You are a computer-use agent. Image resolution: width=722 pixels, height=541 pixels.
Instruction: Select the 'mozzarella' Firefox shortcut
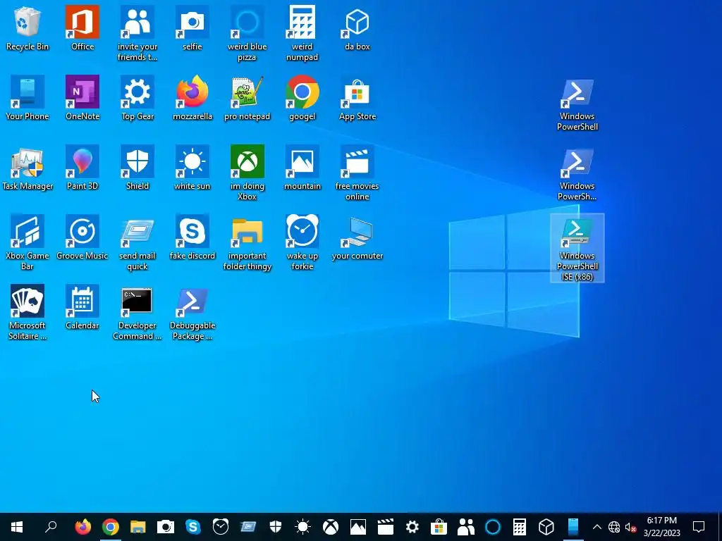(x=192, y=98)
